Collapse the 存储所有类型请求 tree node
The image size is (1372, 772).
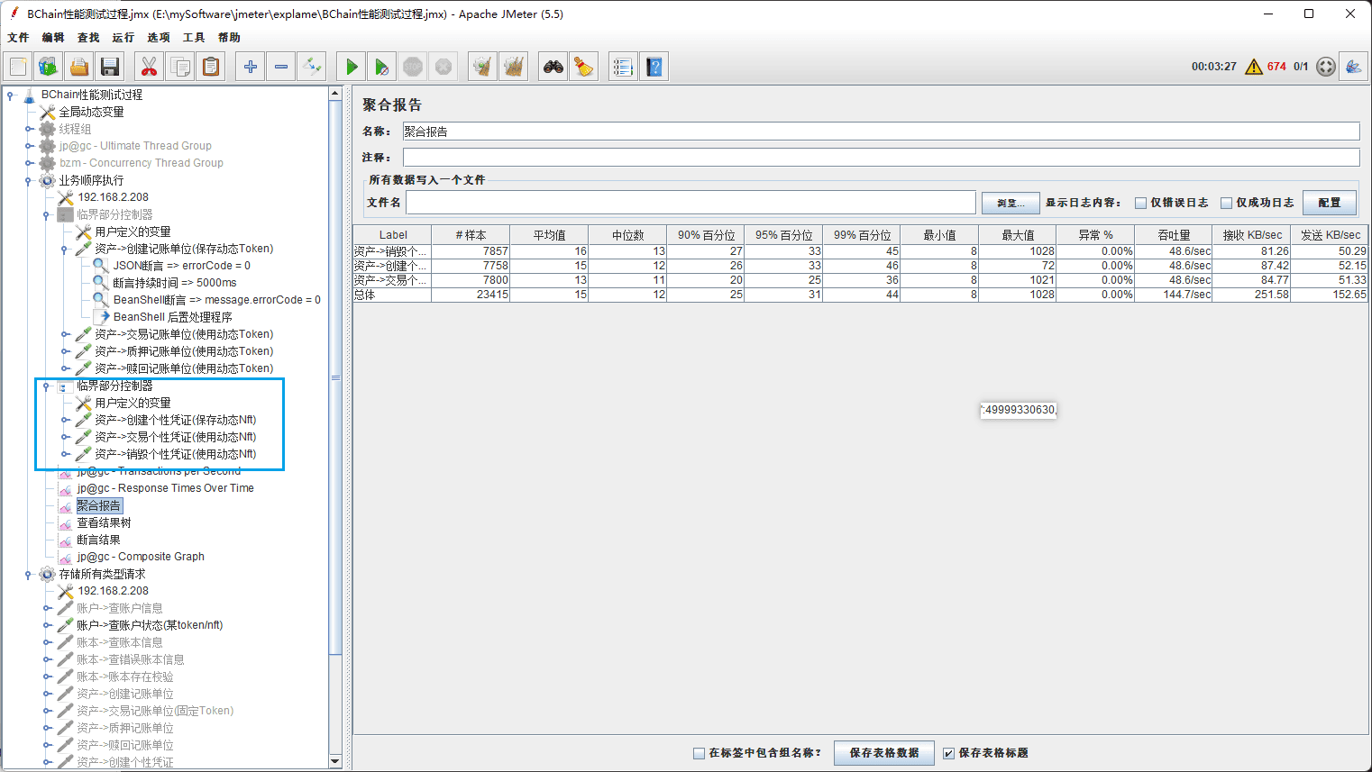coord(28,574)
